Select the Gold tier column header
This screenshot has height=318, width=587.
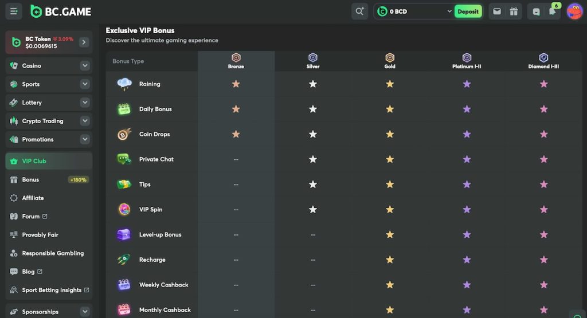(390, 61)
